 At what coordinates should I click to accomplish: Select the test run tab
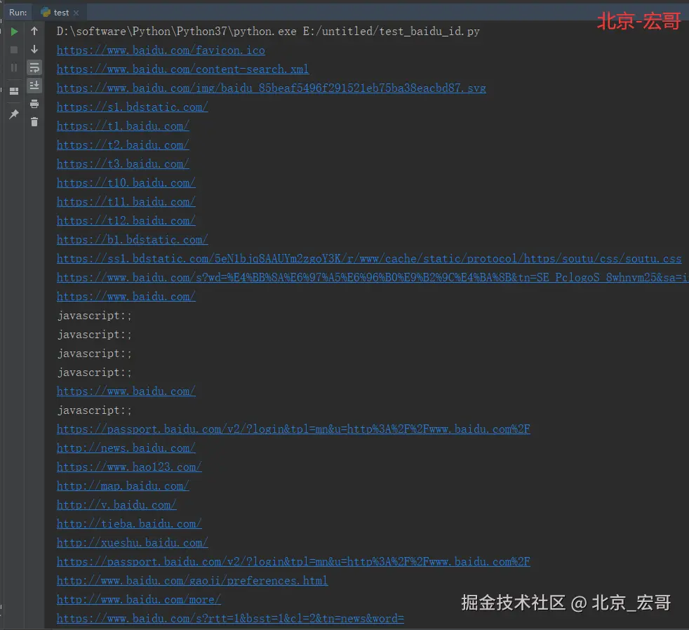(61, 13)
